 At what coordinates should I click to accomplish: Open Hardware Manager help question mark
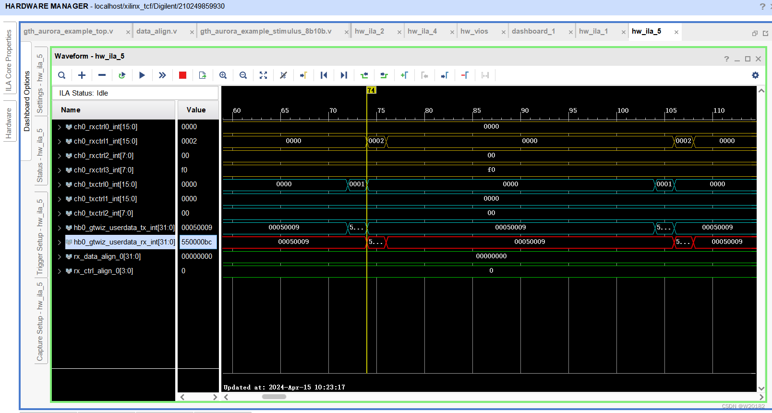click(x=762, y=7)
